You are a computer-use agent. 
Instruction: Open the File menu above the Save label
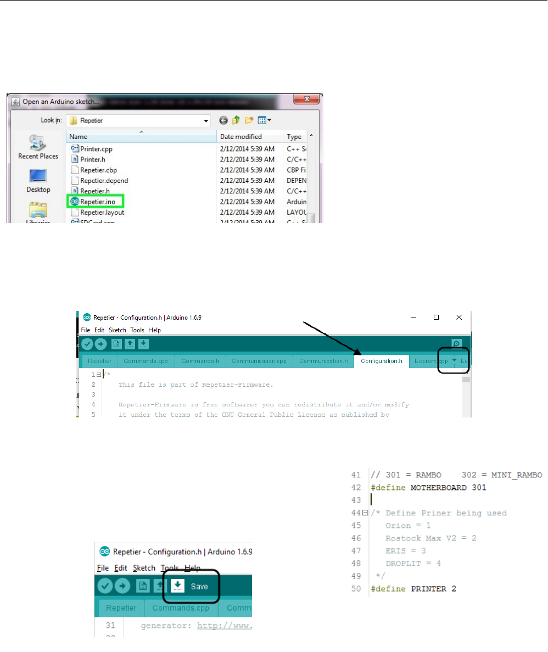click(x=103, y=568)
